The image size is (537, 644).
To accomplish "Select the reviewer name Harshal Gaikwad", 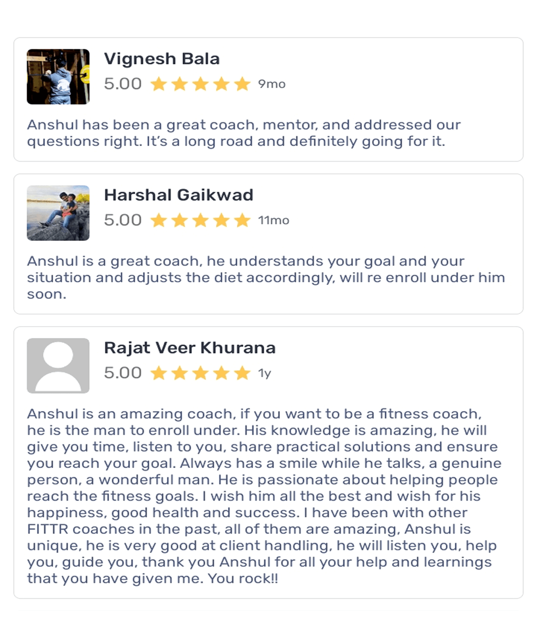I will 178,195.
